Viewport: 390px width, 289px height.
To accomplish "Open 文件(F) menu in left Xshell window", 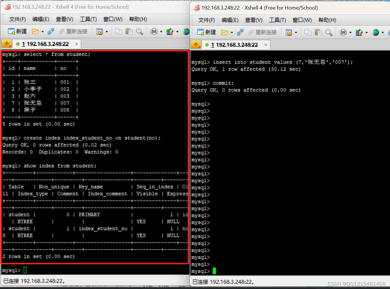I will click(17, 19).
